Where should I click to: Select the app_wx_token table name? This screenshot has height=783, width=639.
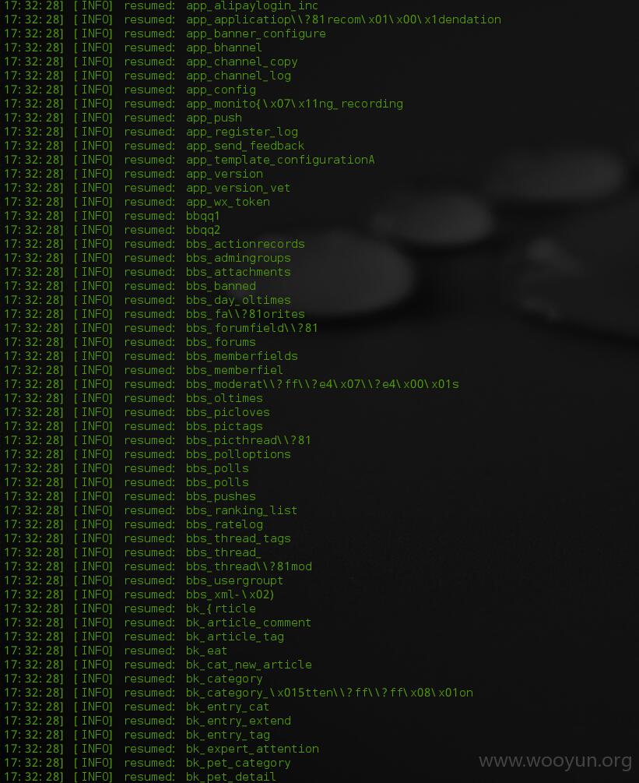228,202
